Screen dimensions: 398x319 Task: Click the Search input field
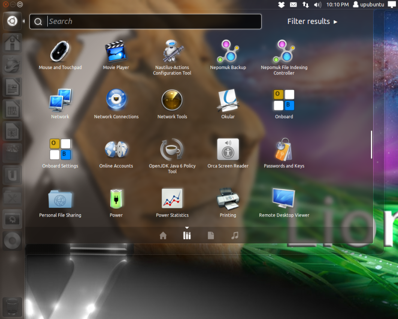[x=145, y=21]
